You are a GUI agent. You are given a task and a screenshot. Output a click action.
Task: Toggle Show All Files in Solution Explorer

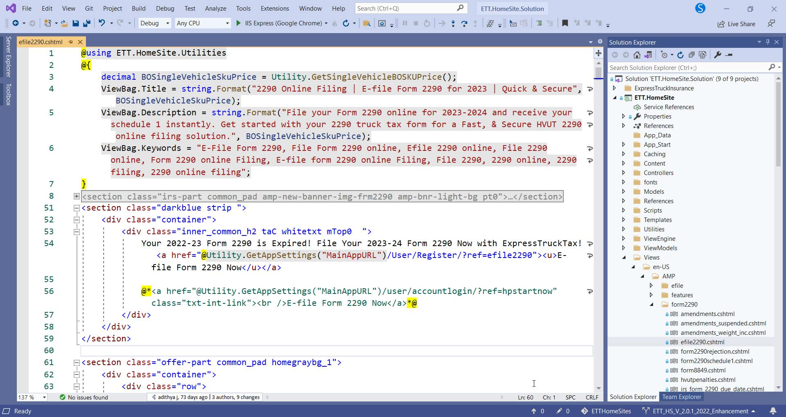(x=703, y=55)
